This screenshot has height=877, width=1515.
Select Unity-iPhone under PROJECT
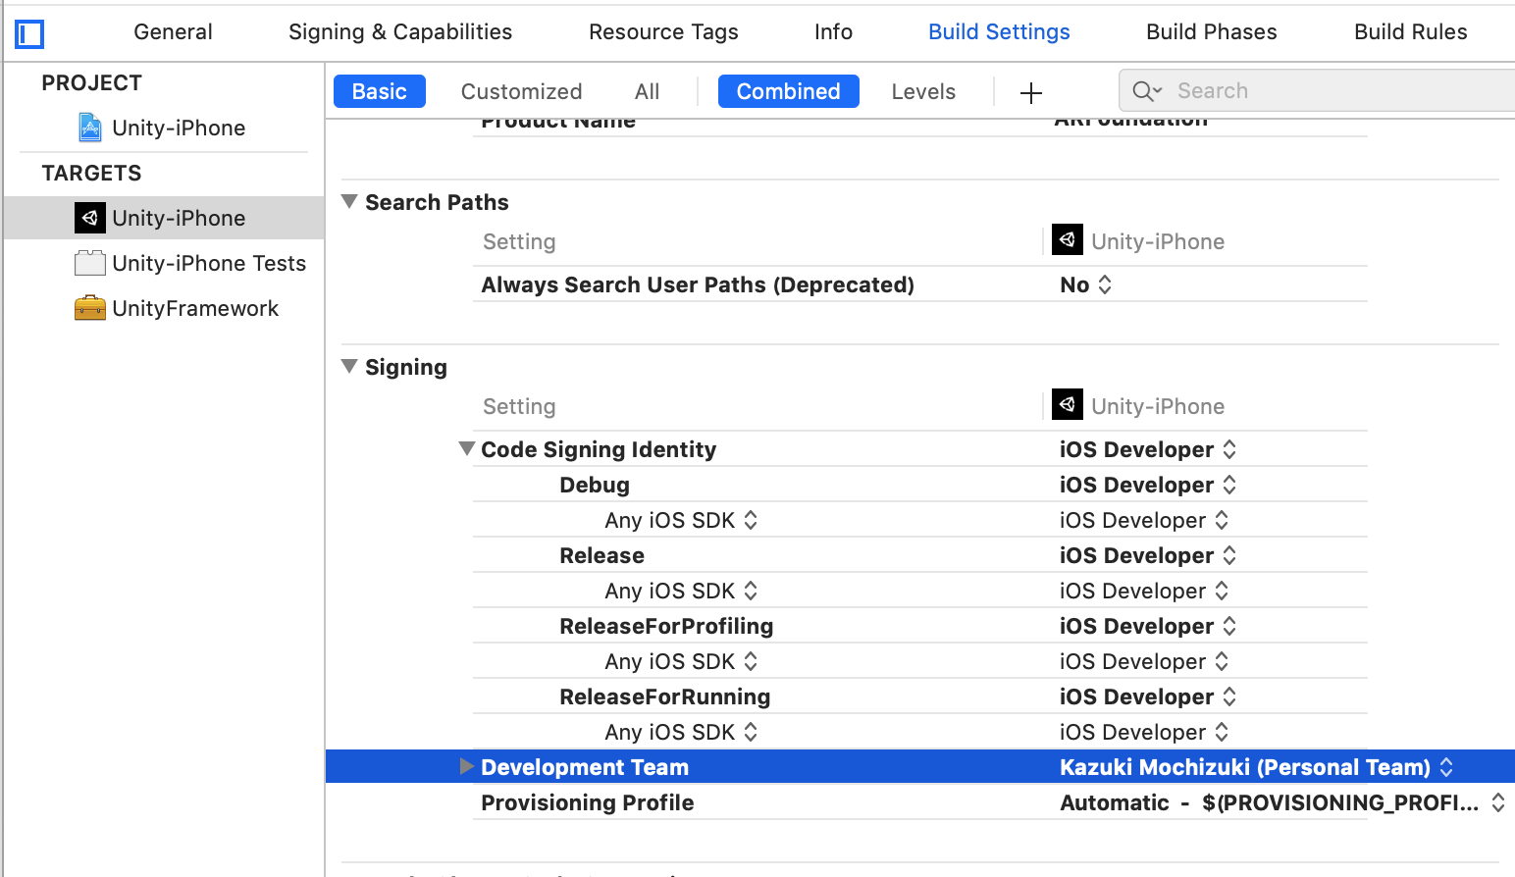point(179,128)
